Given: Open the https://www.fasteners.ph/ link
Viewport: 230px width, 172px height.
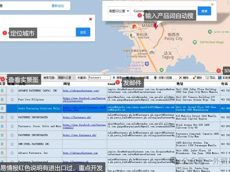Looking at the screenshot, I should click(x=80, y=135).
